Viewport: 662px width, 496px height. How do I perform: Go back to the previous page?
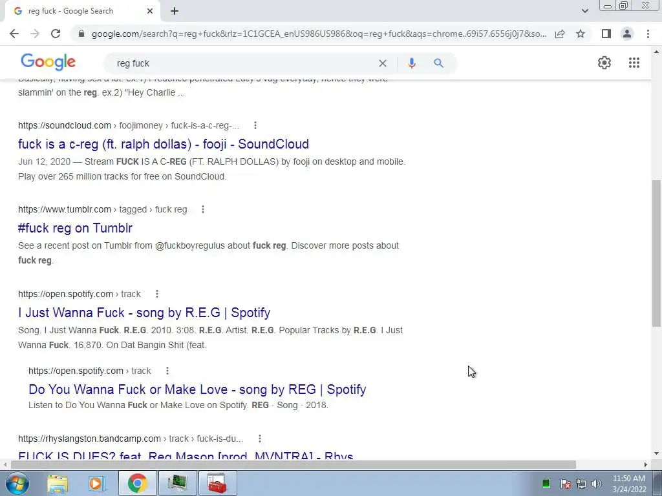tap(14, 34)
